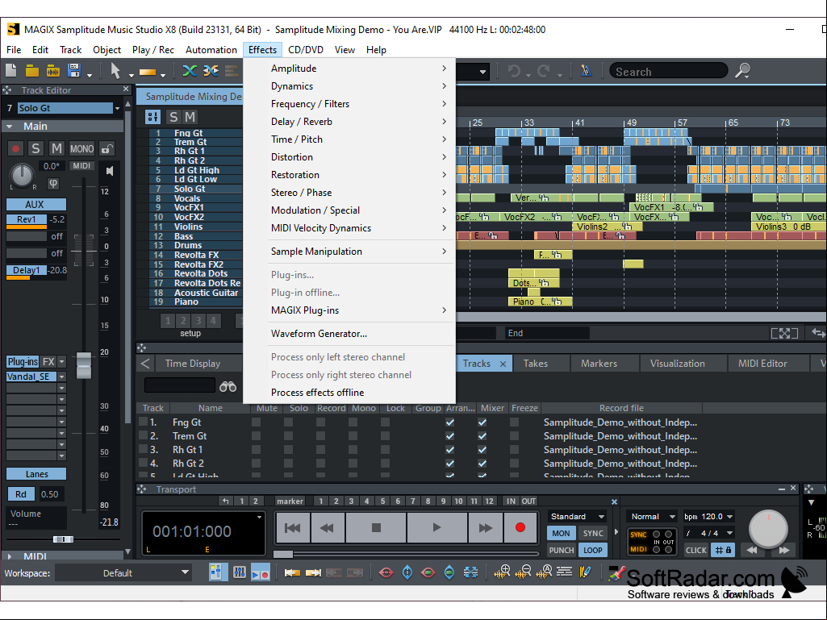Toggle the MON monitoring button
Viewport: 827px width, 620px height.
tap(561, 533)
